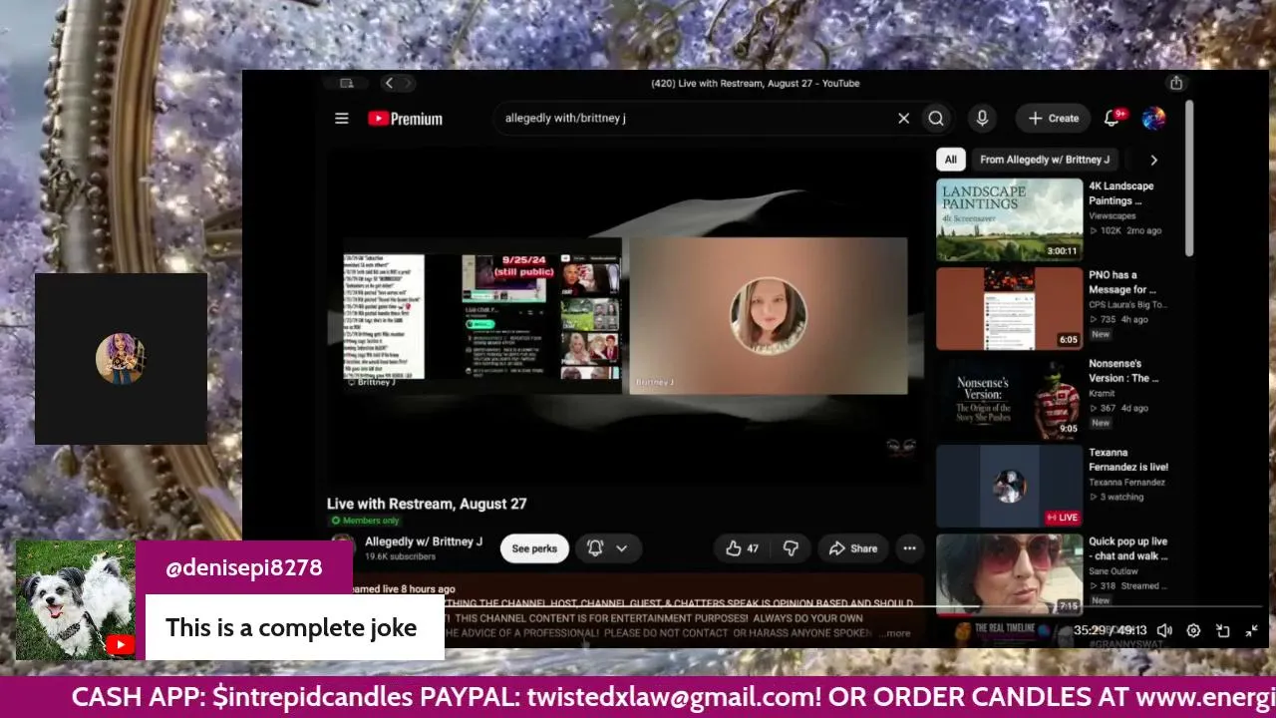Open the account avatar menu
The image size is (1276, 718).
[1153, 119]
